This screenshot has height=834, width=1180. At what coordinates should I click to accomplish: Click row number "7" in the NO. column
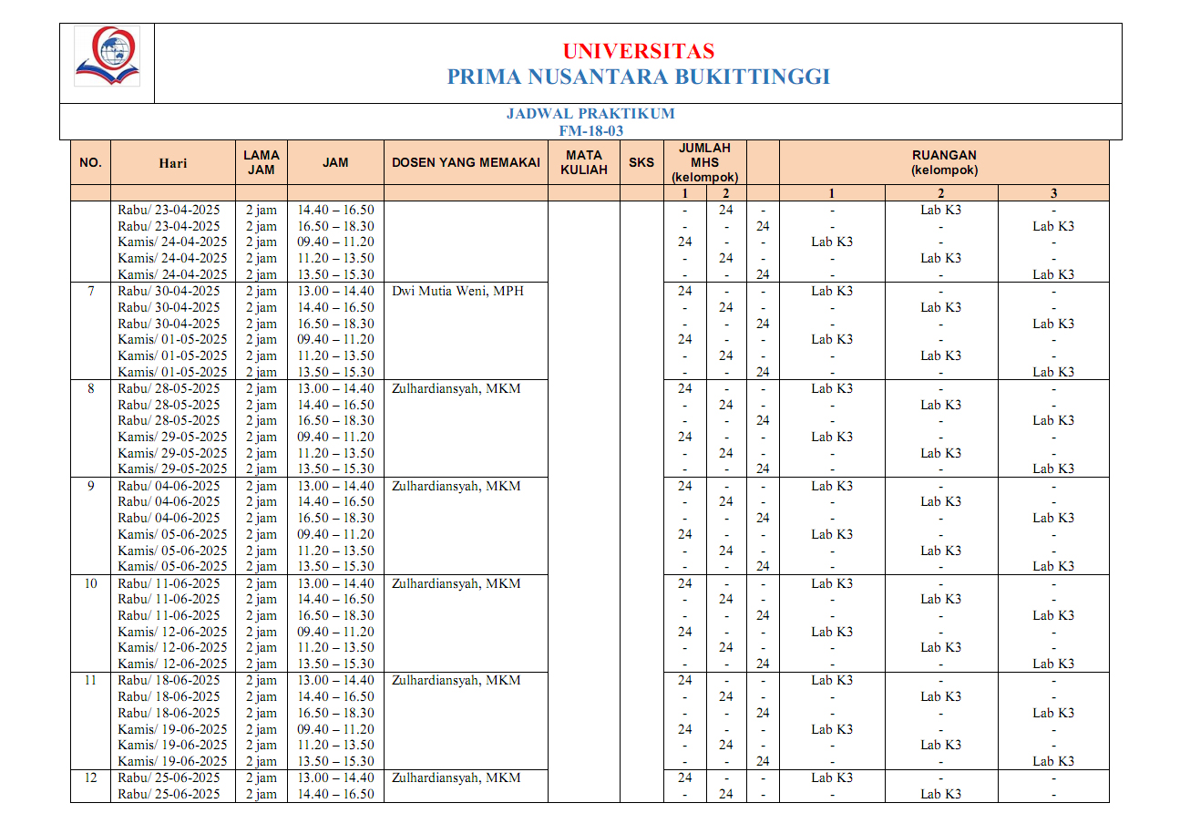[x=90, y=291]
